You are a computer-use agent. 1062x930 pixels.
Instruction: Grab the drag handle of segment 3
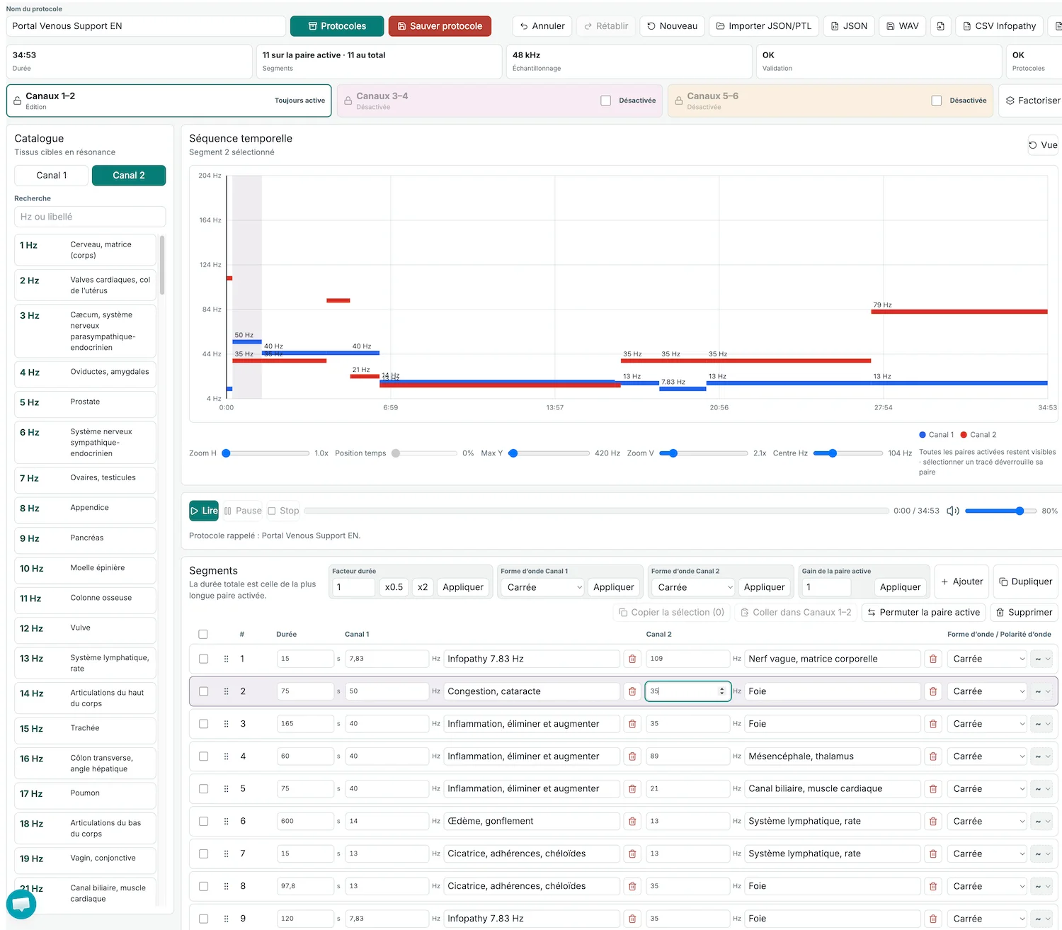227,724
